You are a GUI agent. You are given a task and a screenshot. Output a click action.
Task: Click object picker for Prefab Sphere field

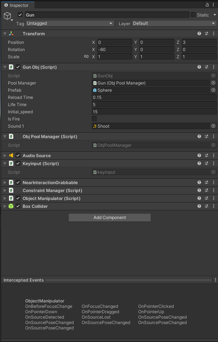click(x=213, y=90)
